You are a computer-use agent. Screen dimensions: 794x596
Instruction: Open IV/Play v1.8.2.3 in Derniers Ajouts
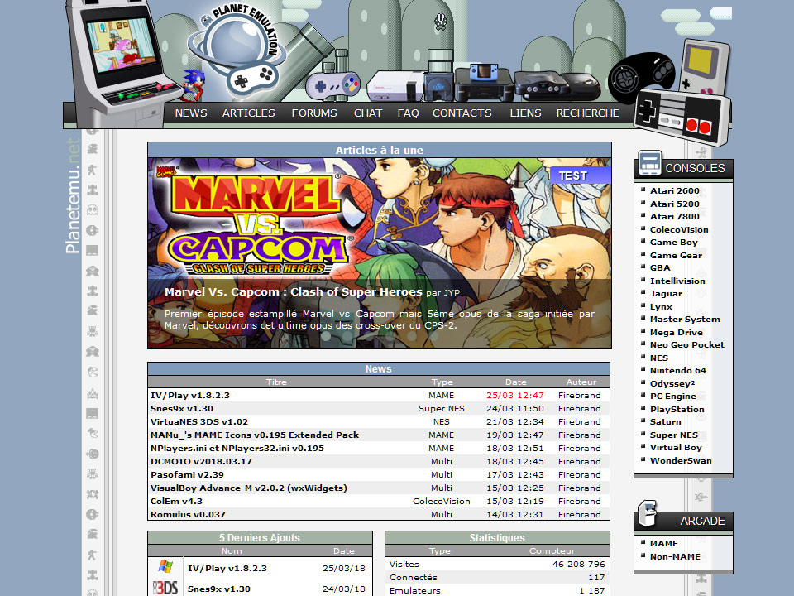pos(227,568)
